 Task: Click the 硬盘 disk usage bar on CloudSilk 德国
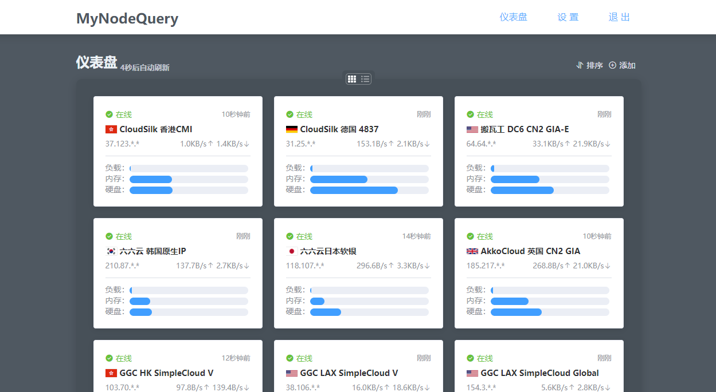[x=369, y=190]
